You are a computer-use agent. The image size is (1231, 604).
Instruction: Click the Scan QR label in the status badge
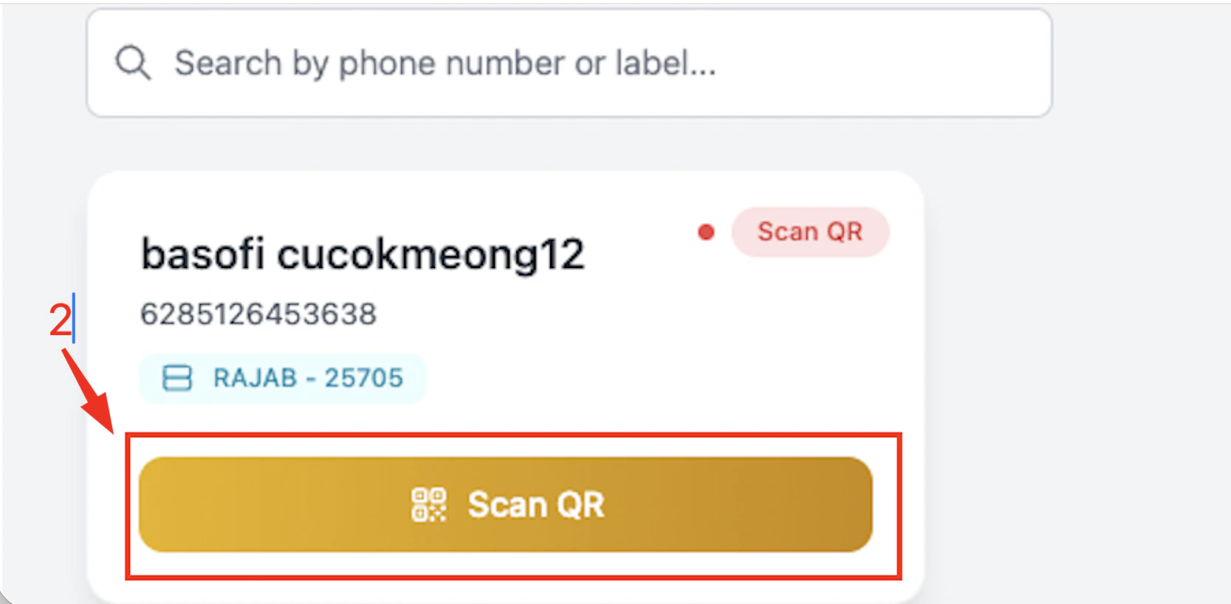tap(809, 231)
